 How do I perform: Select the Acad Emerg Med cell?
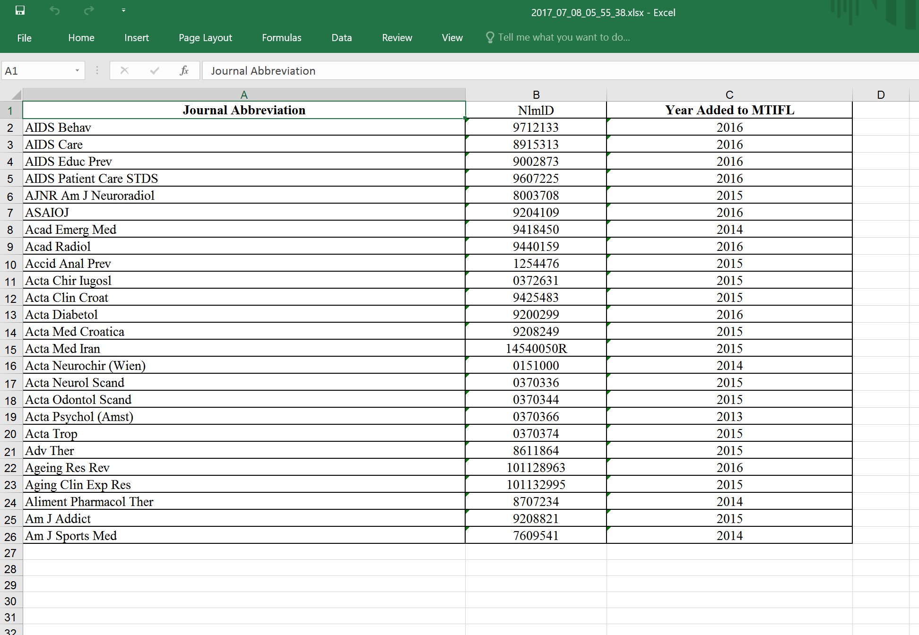(x=244, y=229)
